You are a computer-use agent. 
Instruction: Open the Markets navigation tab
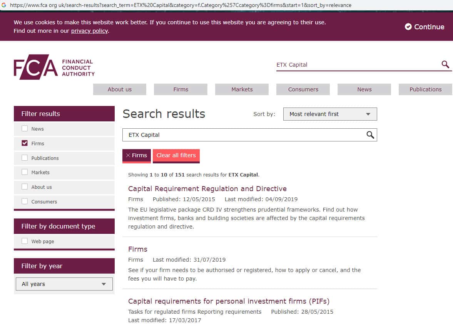click(x=242, y=89)
